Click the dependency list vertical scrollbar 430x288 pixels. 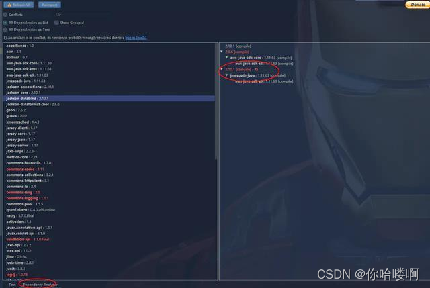(216, 101)
